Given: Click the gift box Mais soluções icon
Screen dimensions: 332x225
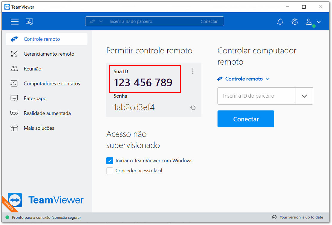Looking at the screenshot, I should 14,128.
